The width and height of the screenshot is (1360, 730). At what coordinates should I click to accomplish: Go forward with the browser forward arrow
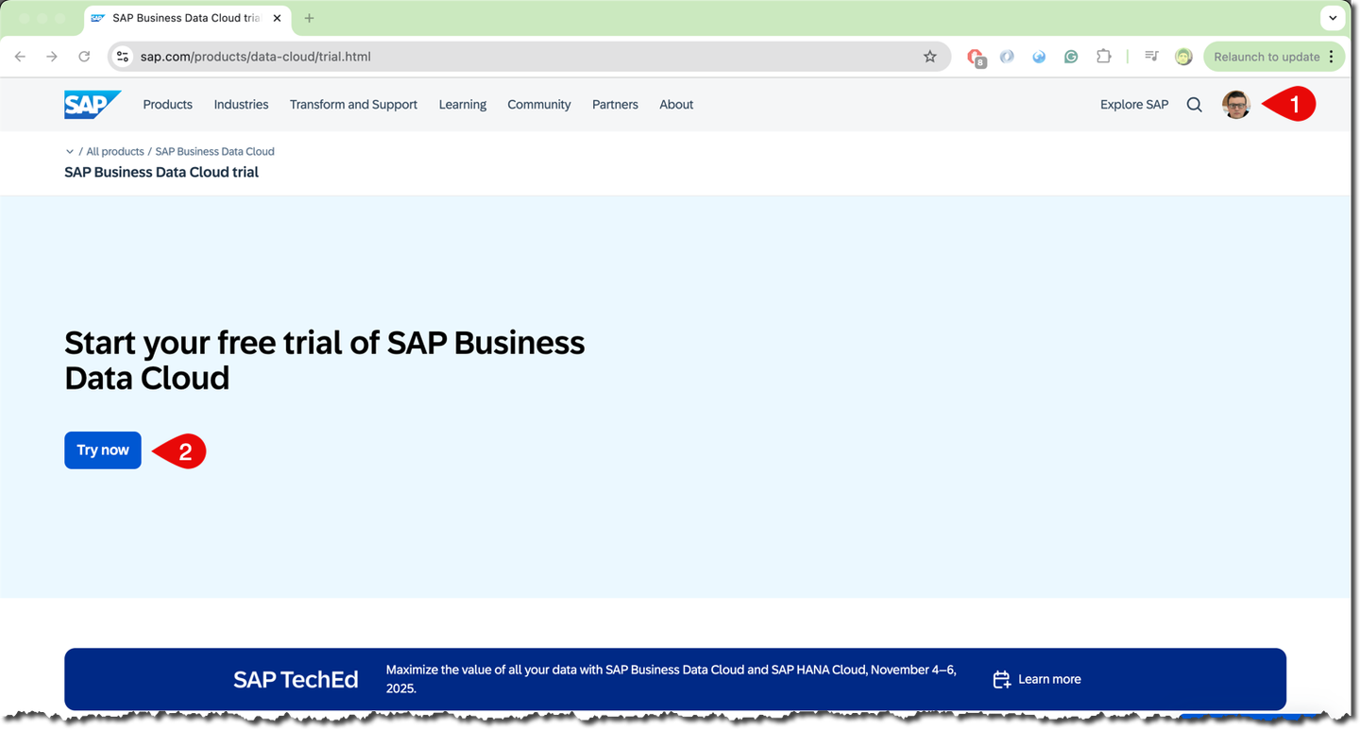52,57
